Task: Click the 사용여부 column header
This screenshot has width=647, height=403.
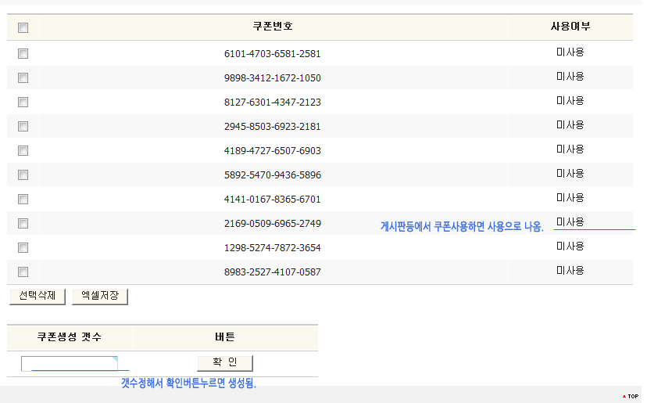Action: click(x=570, y=27)
